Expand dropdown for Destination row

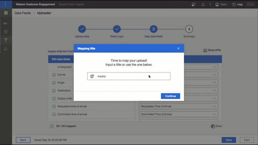point(214,90)
